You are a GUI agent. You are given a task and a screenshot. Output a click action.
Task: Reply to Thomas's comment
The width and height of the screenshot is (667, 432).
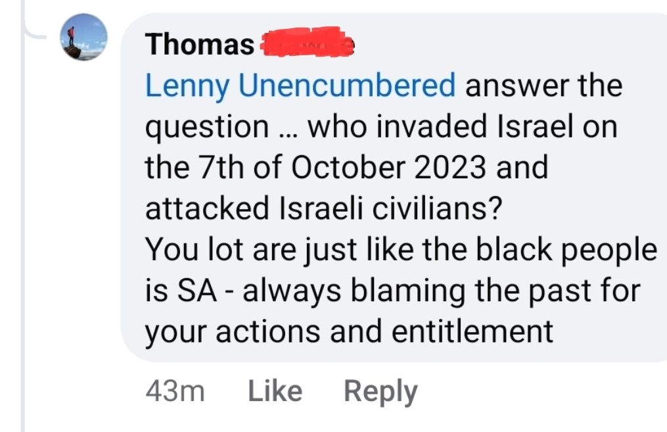click(380, 392)
